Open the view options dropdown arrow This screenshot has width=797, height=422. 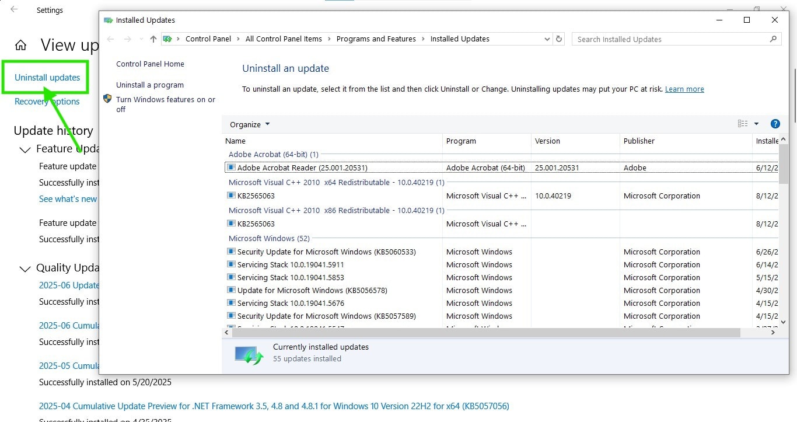756,124
